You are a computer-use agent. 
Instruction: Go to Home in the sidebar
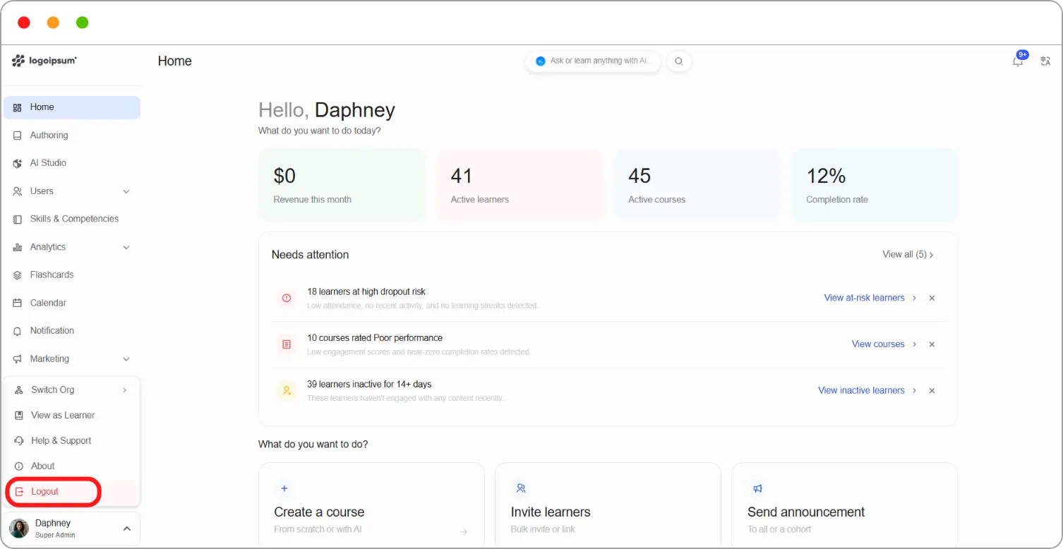click(72, 107)
